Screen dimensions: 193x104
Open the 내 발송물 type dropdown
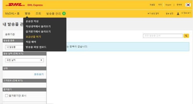(x=14, y=47)
